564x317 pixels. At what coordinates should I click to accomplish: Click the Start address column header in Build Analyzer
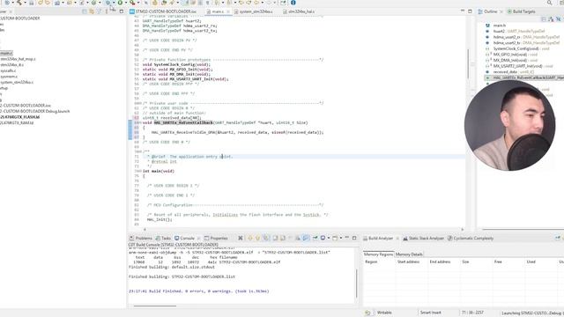[x=408, y=262]
